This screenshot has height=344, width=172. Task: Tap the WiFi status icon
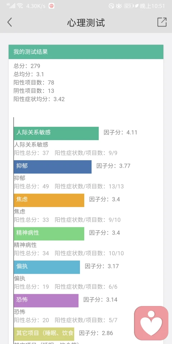(x=20, y=6)
